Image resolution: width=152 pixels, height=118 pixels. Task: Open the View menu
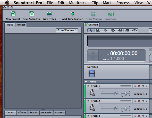[x=138, y=3]
